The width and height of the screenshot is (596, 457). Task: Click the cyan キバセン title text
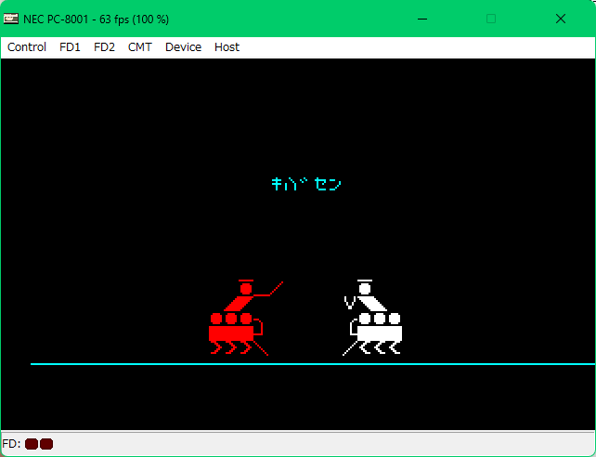coord(305,184)
